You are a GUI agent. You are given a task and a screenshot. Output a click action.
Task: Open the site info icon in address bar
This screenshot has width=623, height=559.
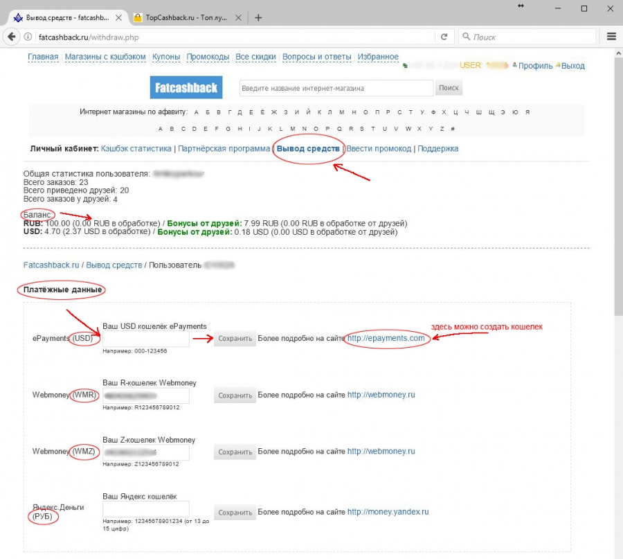[x=28, y=37]
